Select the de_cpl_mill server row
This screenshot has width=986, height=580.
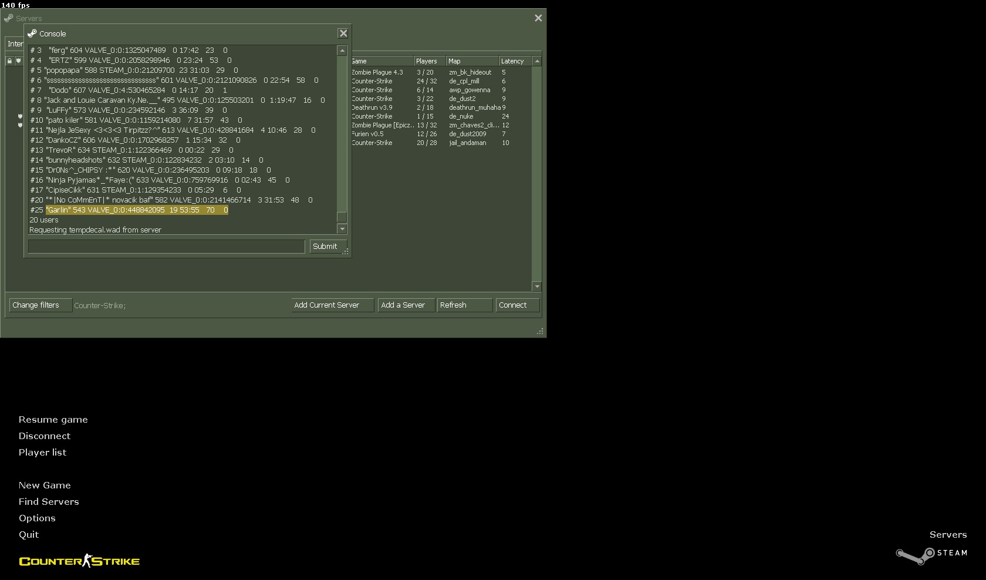[x=441, y=81]
